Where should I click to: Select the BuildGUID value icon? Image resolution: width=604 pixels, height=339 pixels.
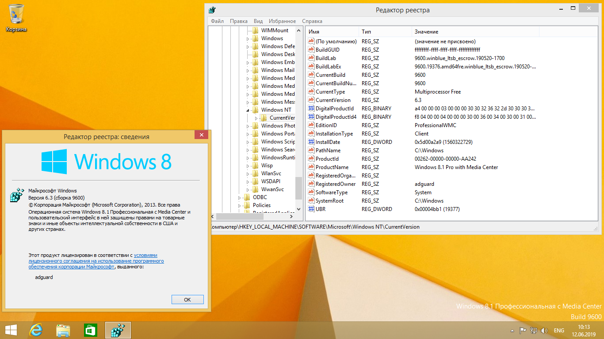[311, 50]
